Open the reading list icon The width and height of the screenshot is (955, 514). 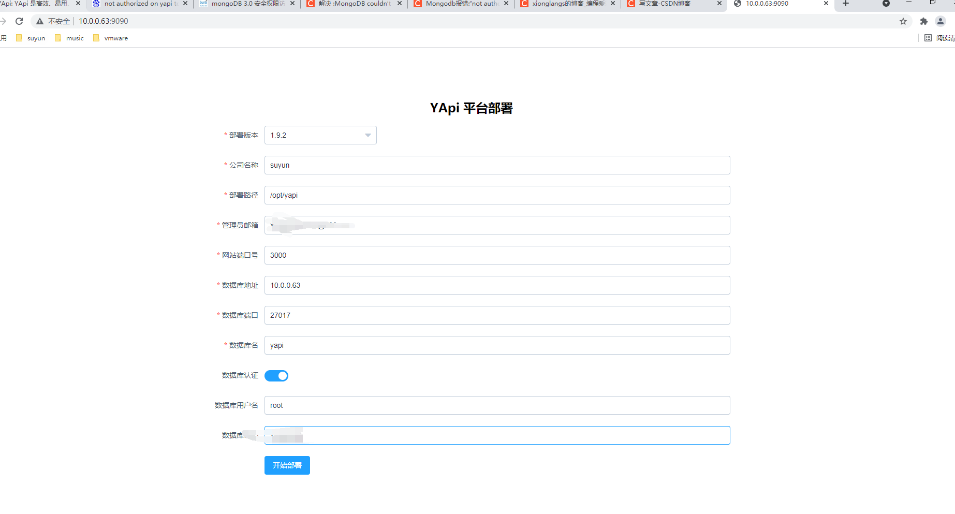point(928,38)
